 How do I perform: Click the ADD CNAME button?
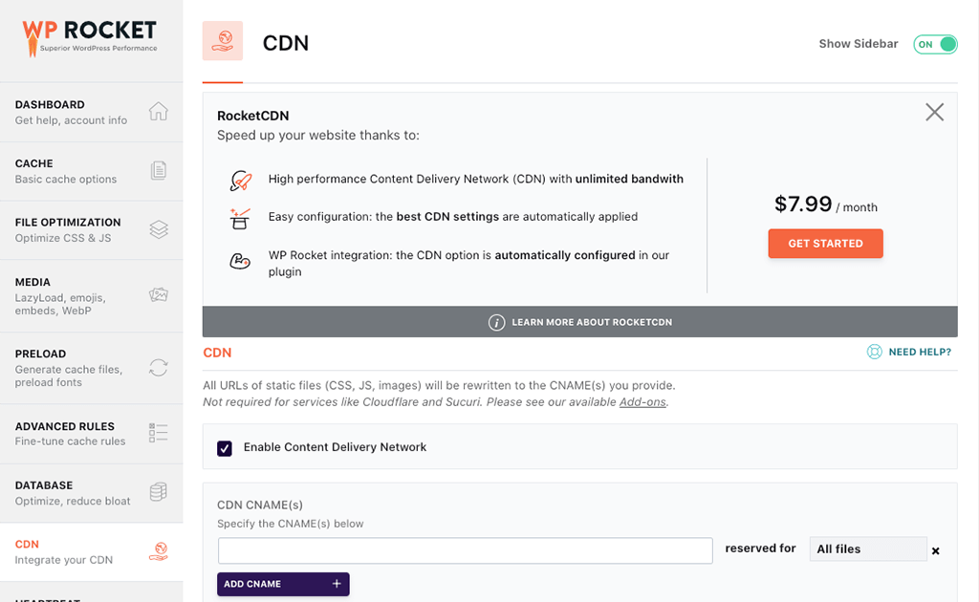[x=283, y=584]
